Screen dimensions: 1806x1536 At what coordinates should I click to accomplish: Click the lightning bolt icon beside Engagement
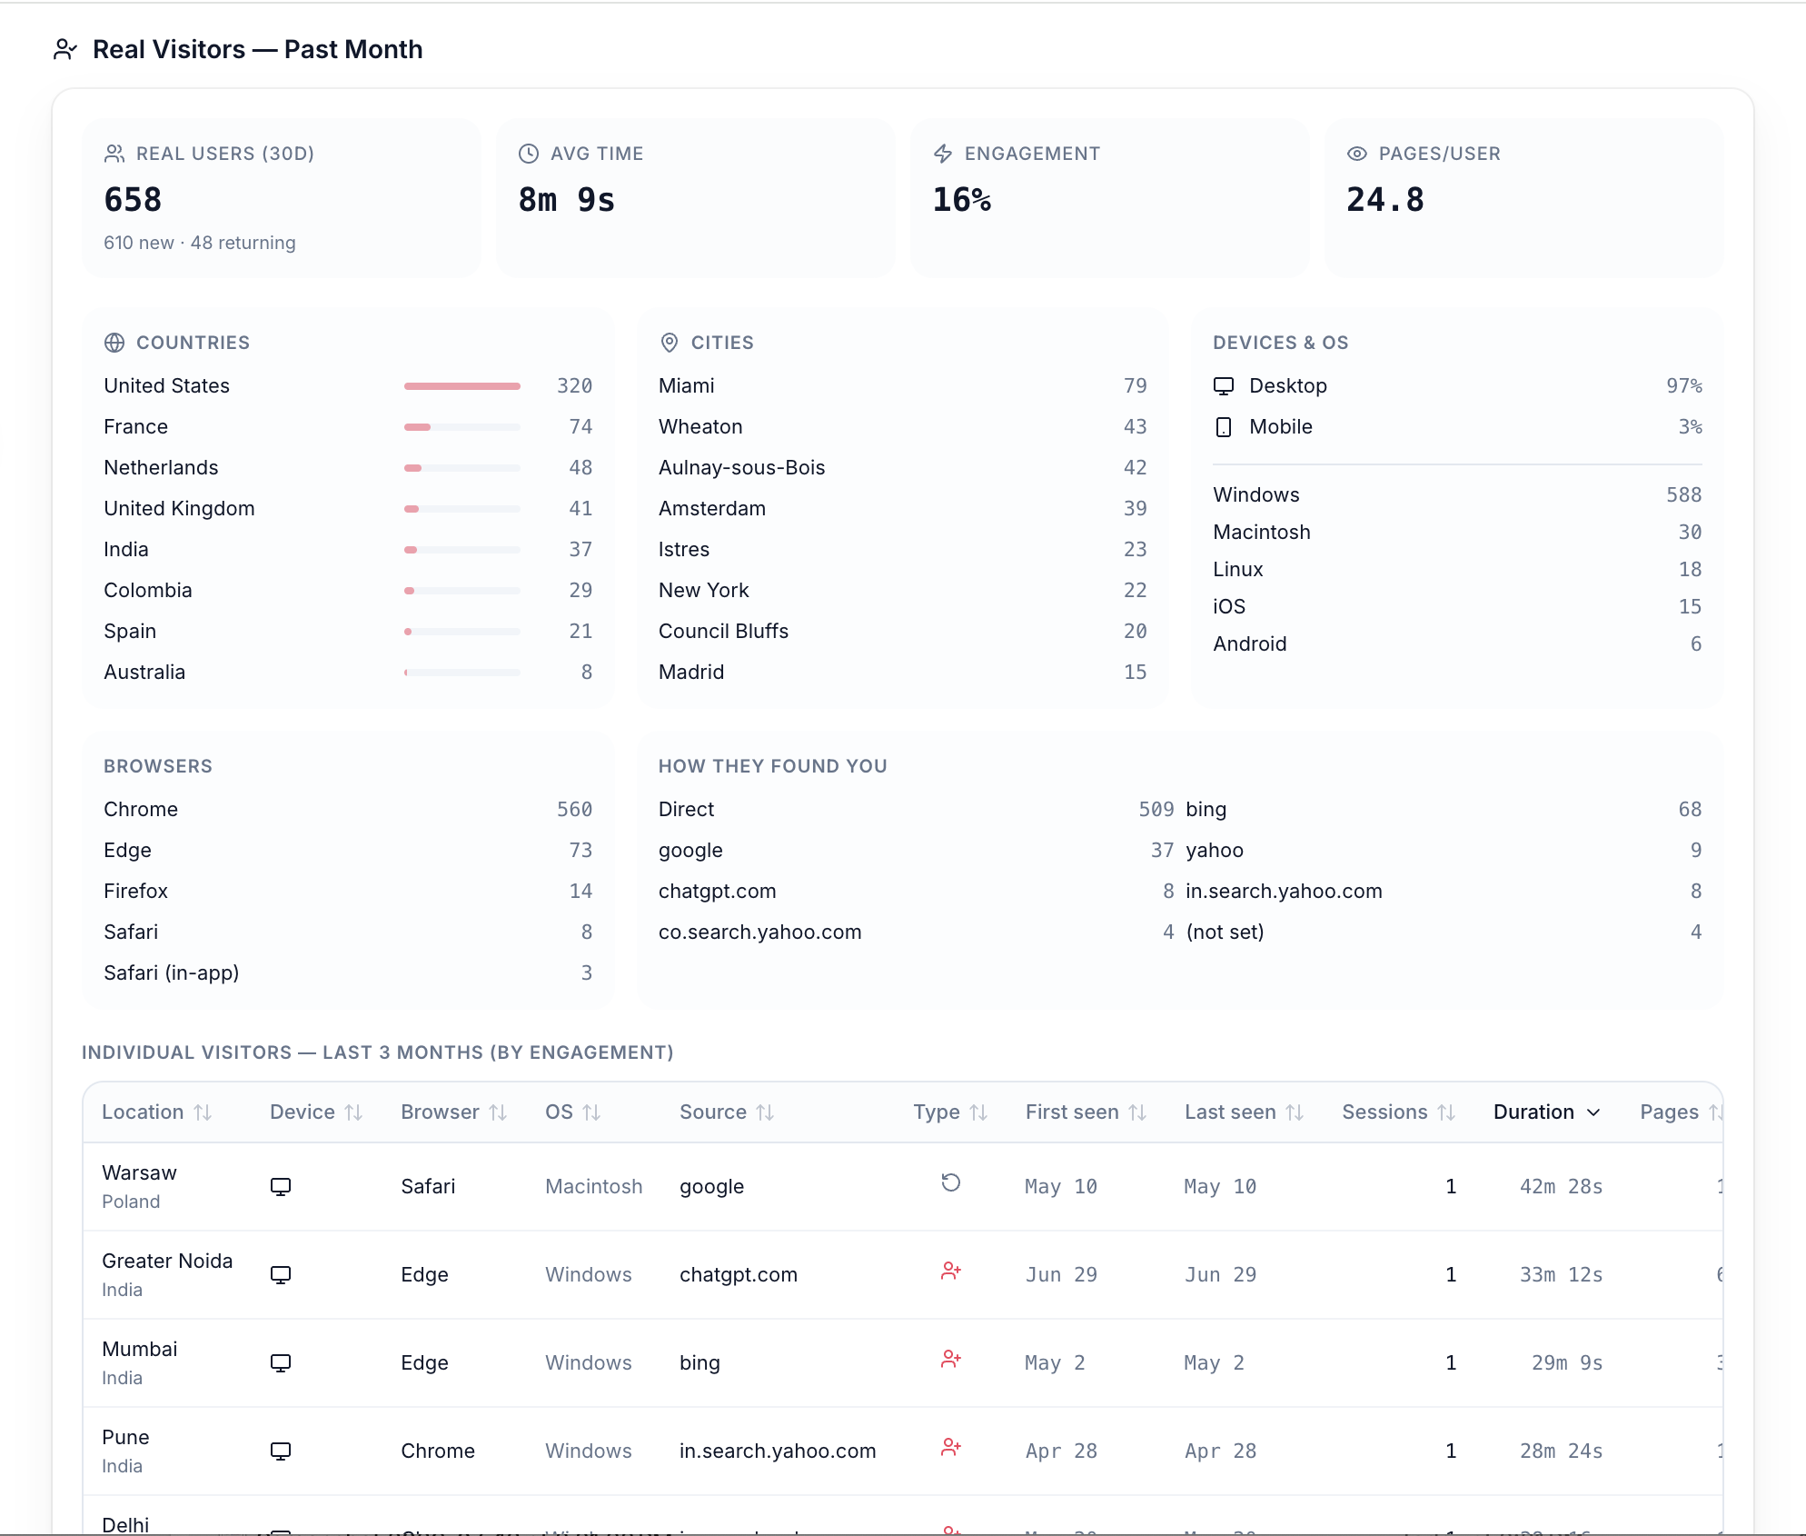tap(943, 154)
